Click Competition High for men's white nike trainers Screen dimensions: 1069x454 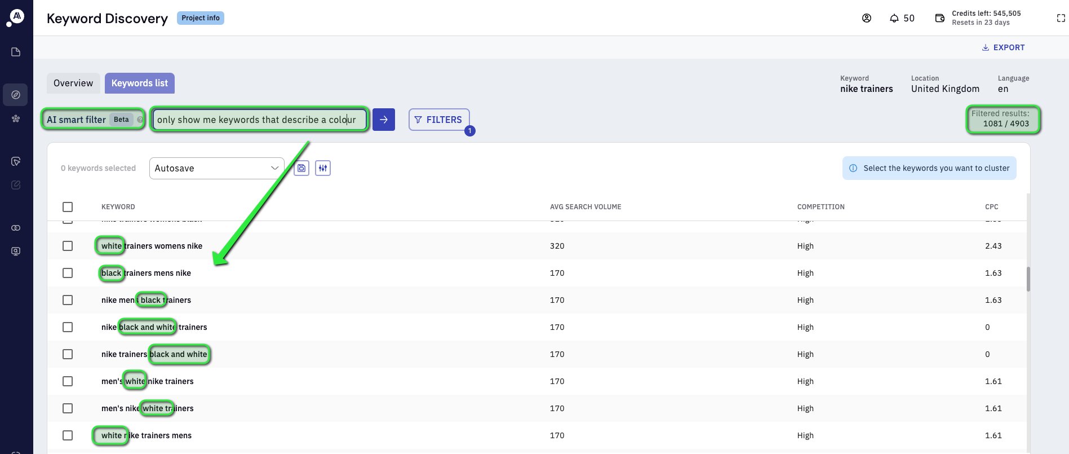pos(806,381)
